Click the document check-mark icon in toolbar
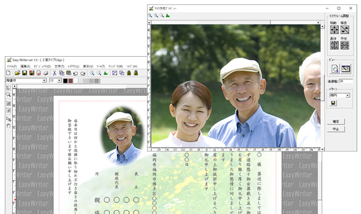This screenshot has width=361, height=214. 39,73
